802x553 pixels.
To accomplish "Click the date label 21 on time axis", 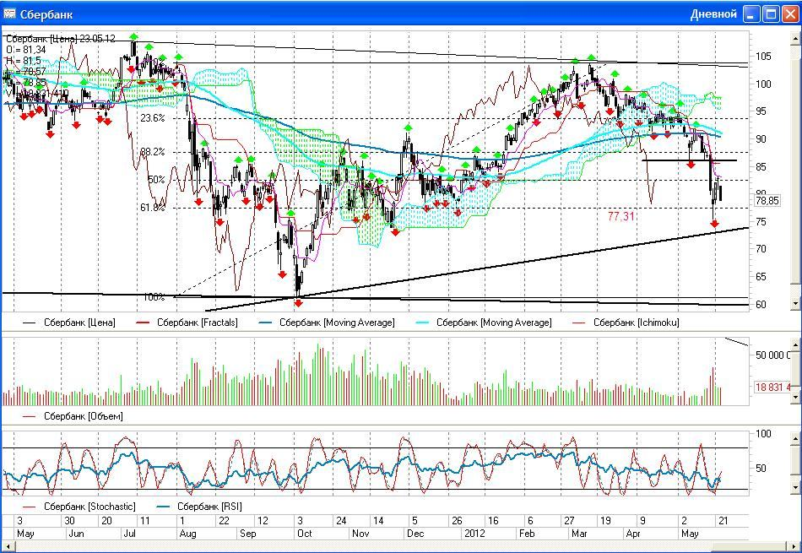I will (x=723, y=521).
